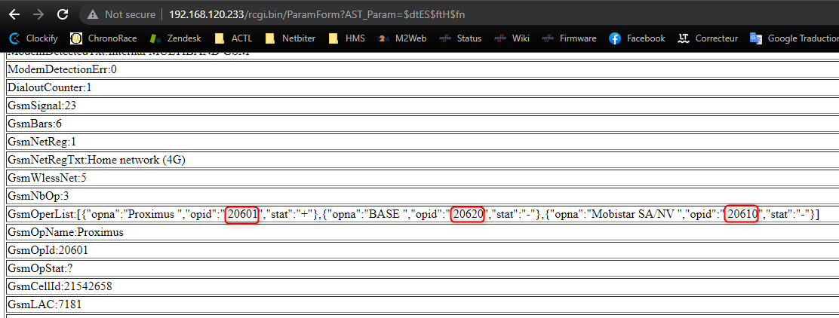Open the Netbiter bookmarks folder
This screenshot has height=318, width=839.
(x=290, y=38)
